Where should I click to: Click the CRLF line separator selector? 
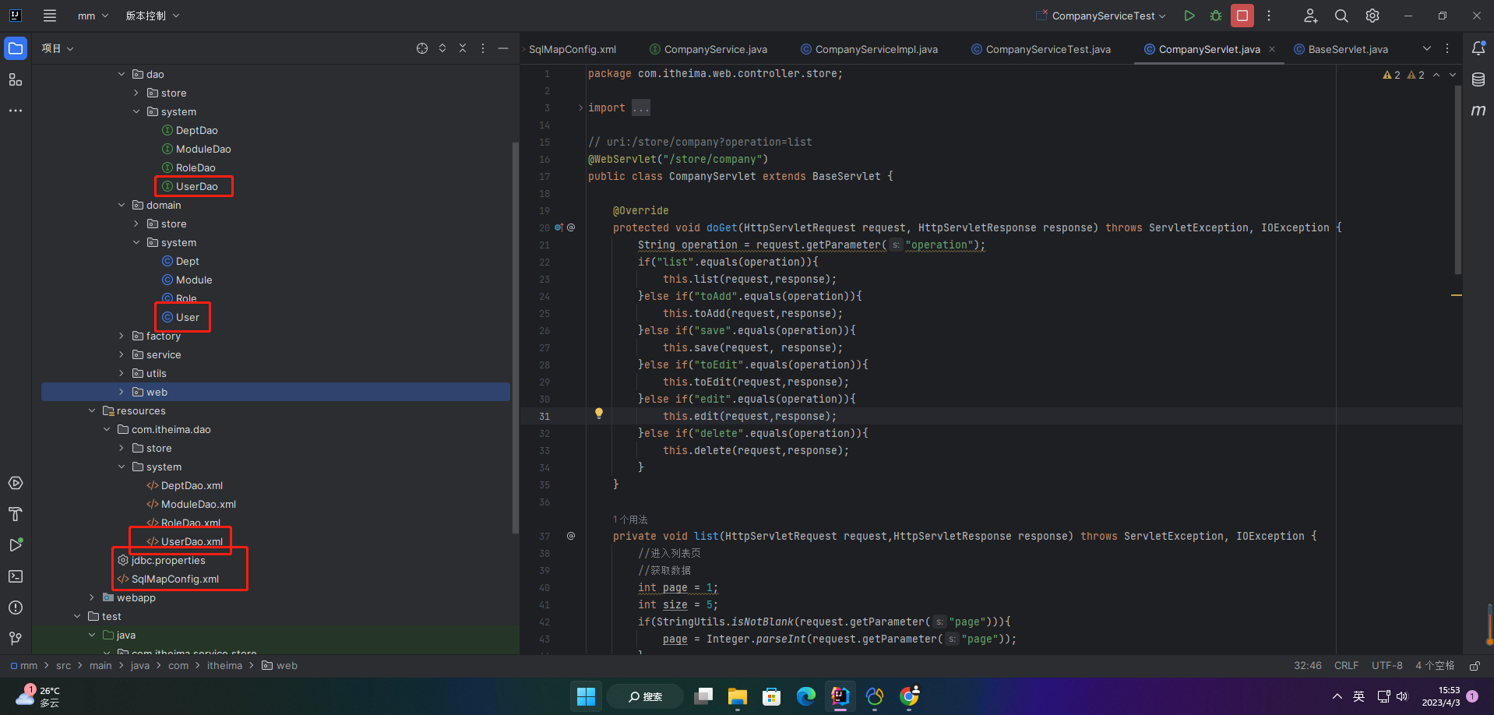(1346, 666)
